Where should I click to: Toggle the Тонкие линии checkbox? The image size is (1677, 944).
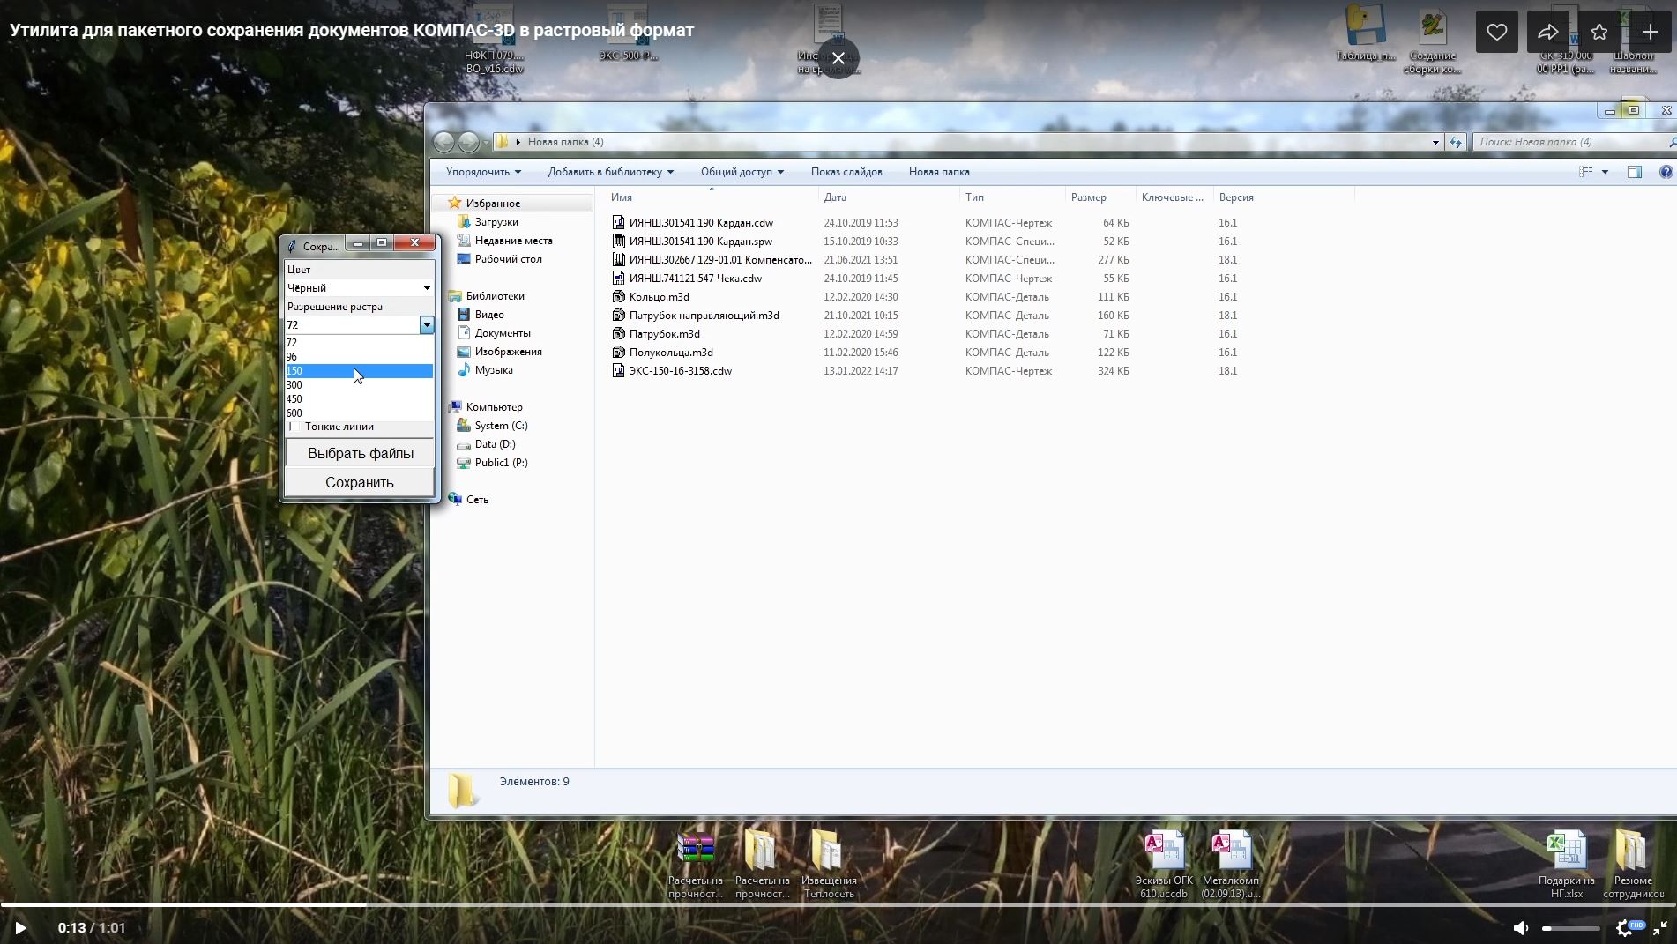tap(293, 427)
